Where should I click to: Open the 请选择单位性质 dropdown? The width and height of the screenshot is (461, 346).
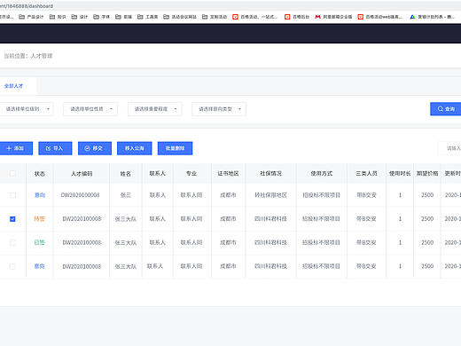point(90,109)
